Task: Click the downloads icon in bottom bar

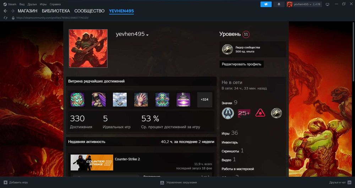Action: coord(162,183)
